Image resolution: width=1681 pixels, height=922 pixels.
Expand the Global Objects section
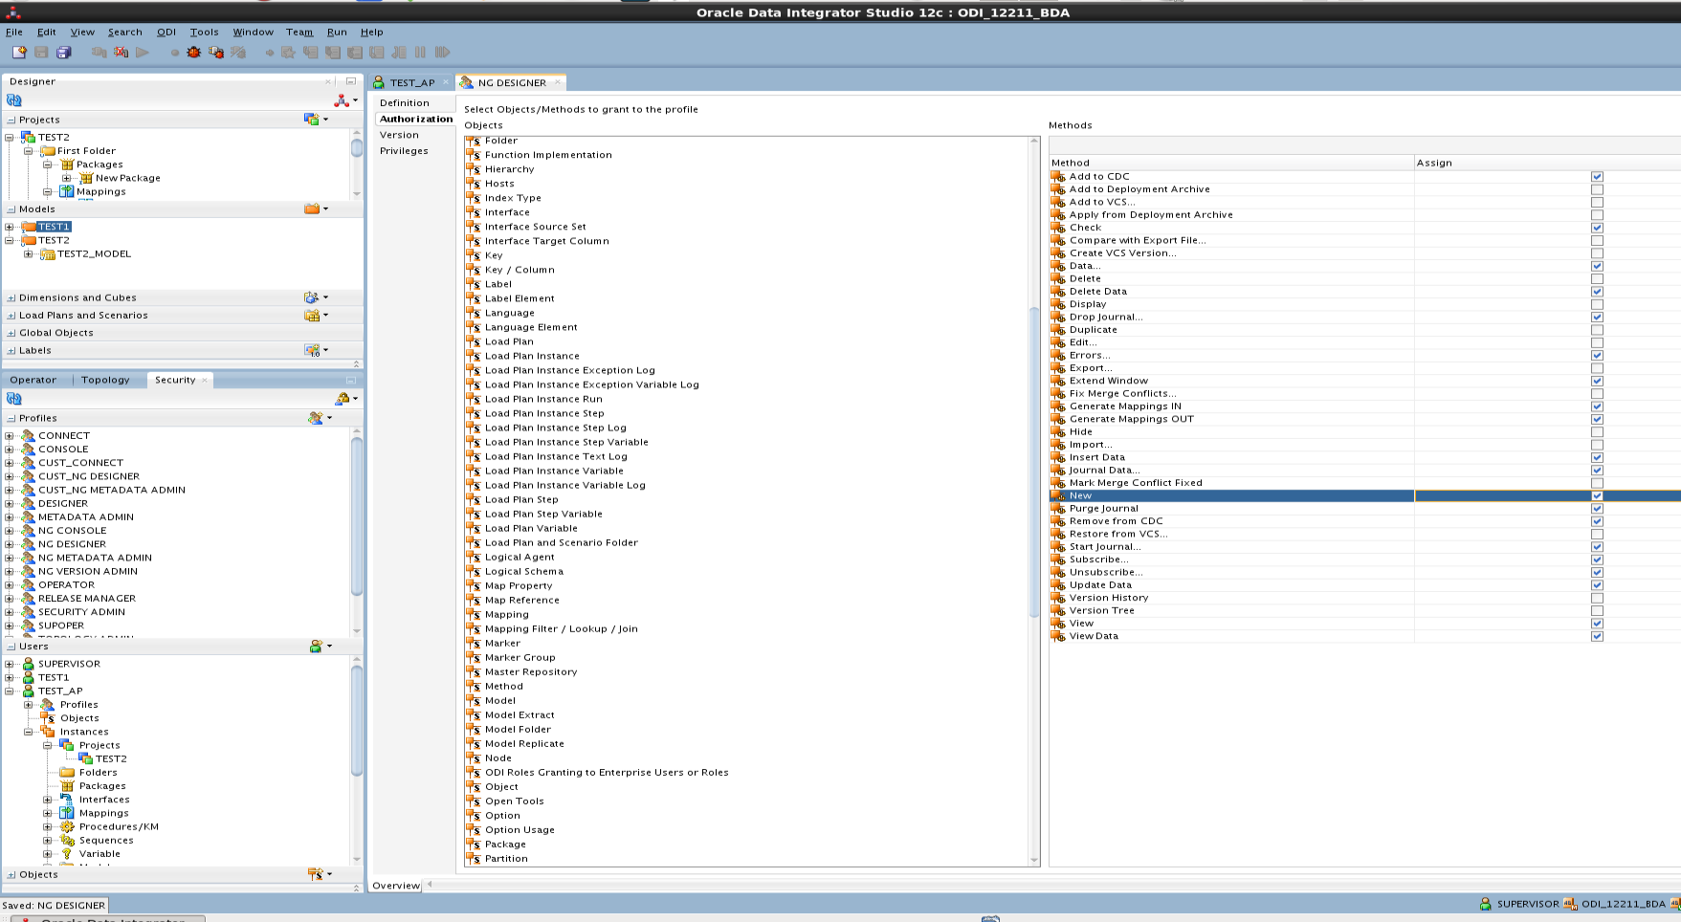pos(11,333)
